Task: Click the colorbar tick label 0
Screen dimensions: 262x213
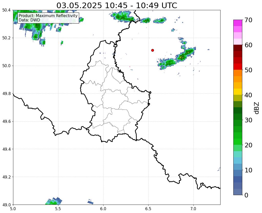Action: tap(246, 195)
